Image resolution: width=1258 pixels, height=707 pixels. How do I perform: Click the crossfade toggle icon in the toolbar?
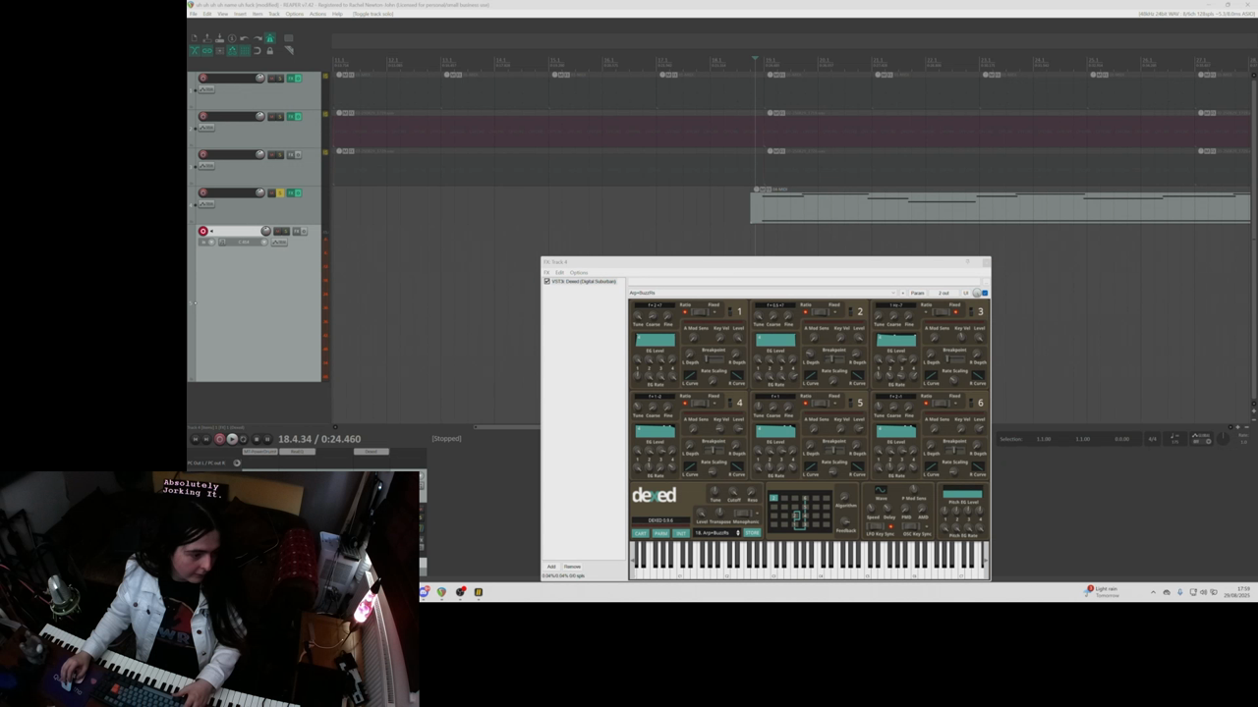coord(195,51)
